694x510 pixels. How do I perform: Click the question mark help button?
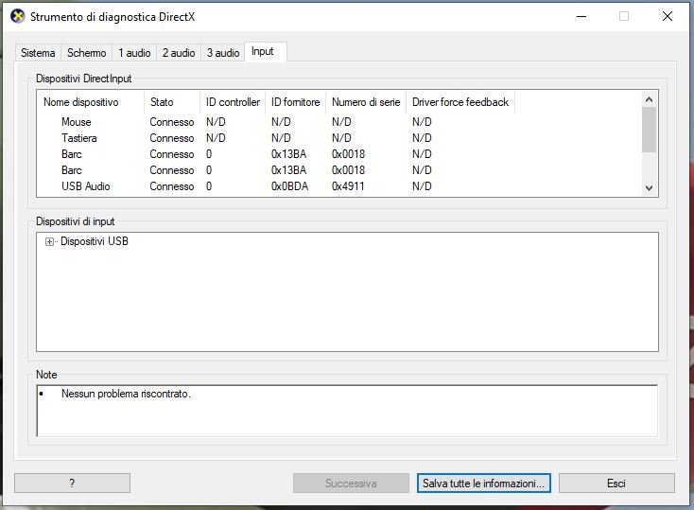click(72, 483)
